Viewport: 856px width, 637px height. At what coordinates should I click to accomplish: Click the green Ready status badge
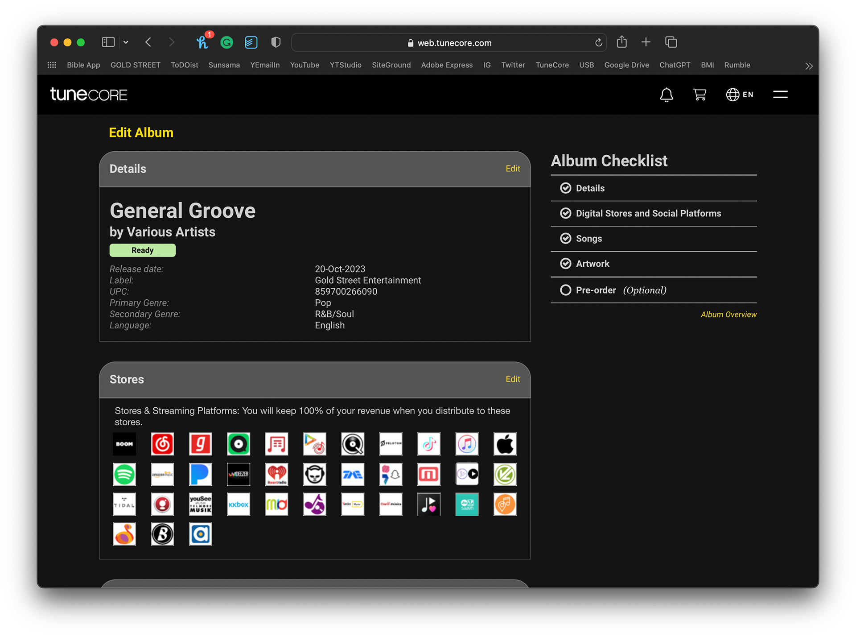pyautogui.click(x=143, y=250)
